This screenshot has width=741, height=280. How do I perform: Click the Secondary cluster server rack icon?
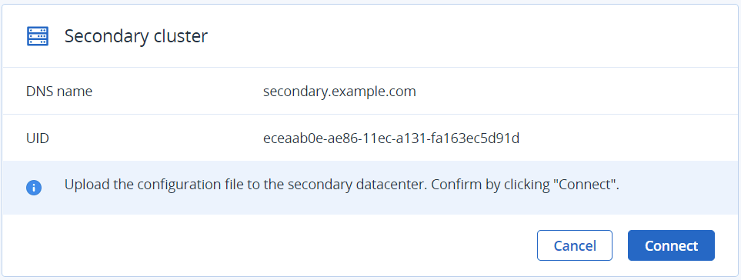pyautogui.click(x=38, y=36)
